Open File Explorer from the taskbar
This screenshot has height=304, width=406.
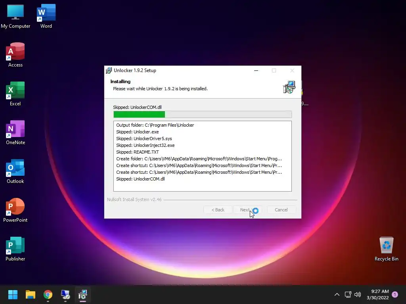[30, 294]
